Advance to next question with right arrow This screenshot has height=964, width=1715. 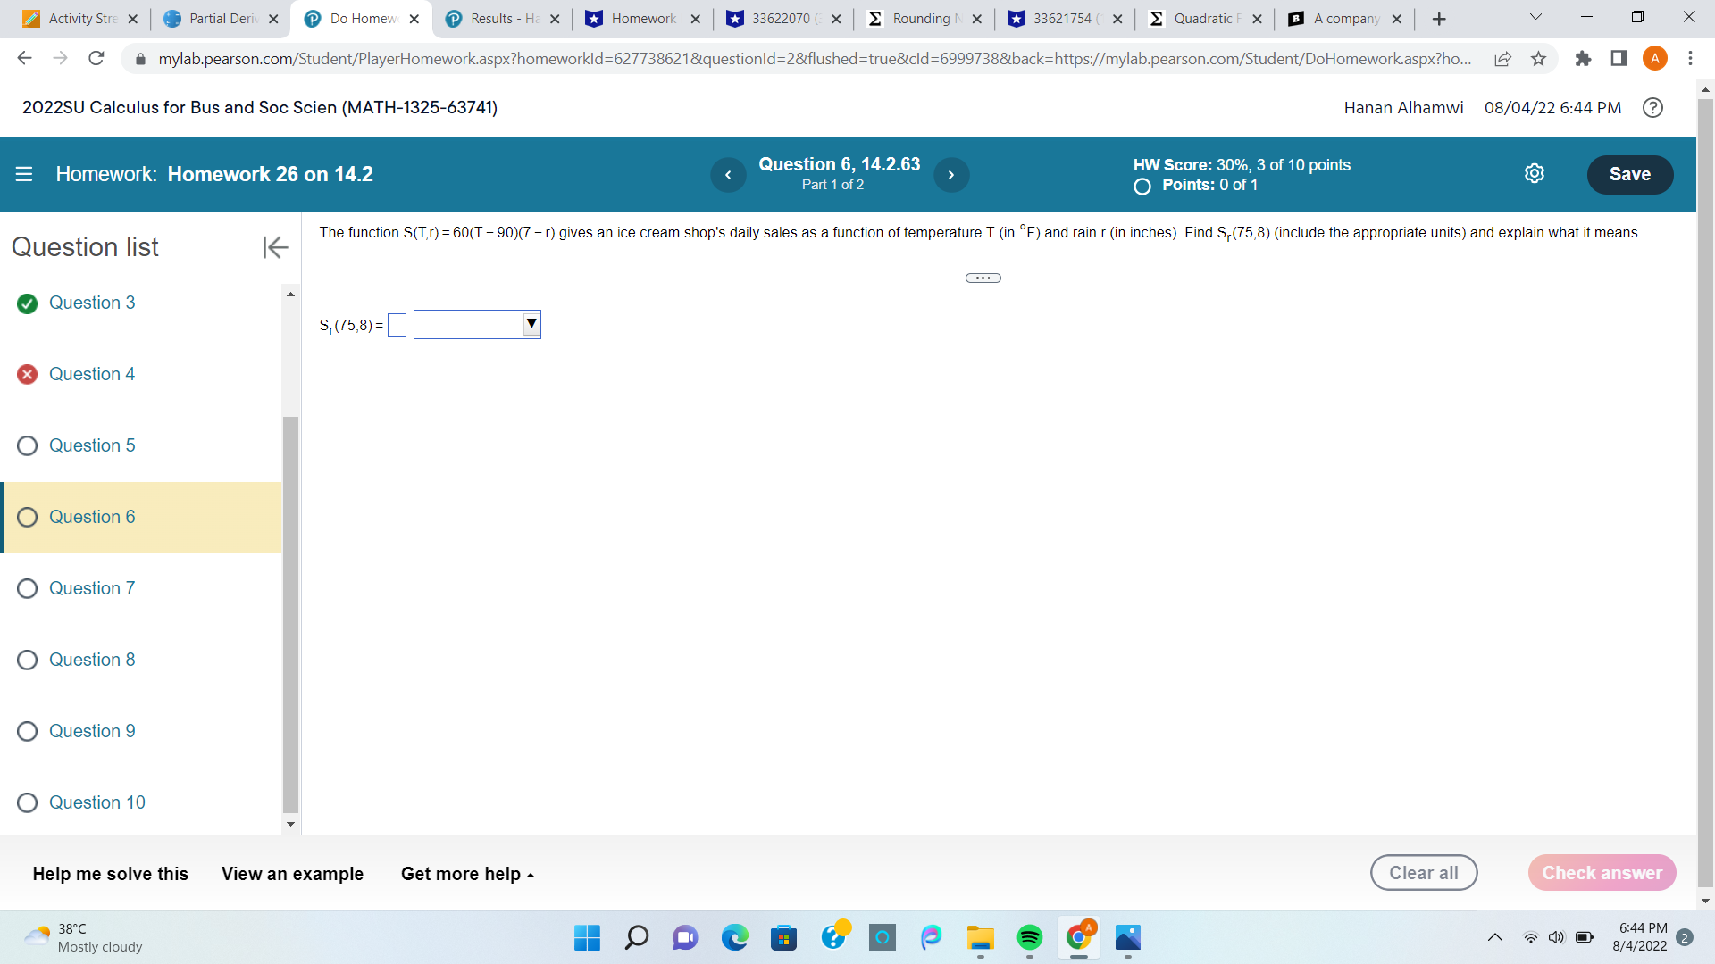[x=951, y=175]
